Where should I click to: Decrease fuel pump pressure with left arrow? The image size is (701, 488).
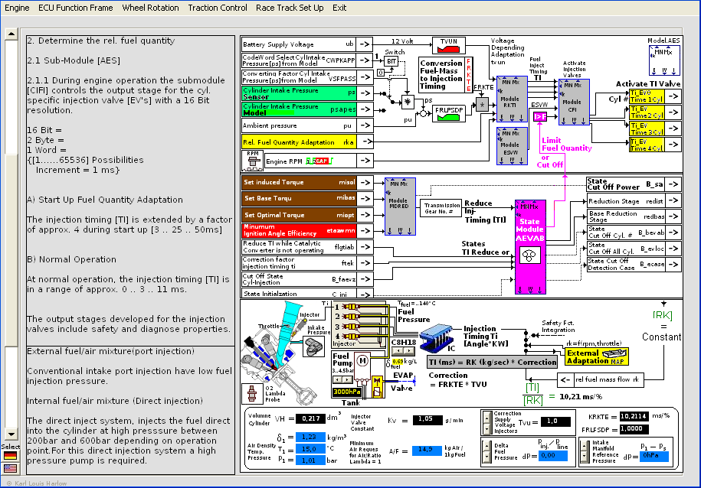tap(338, 379)
